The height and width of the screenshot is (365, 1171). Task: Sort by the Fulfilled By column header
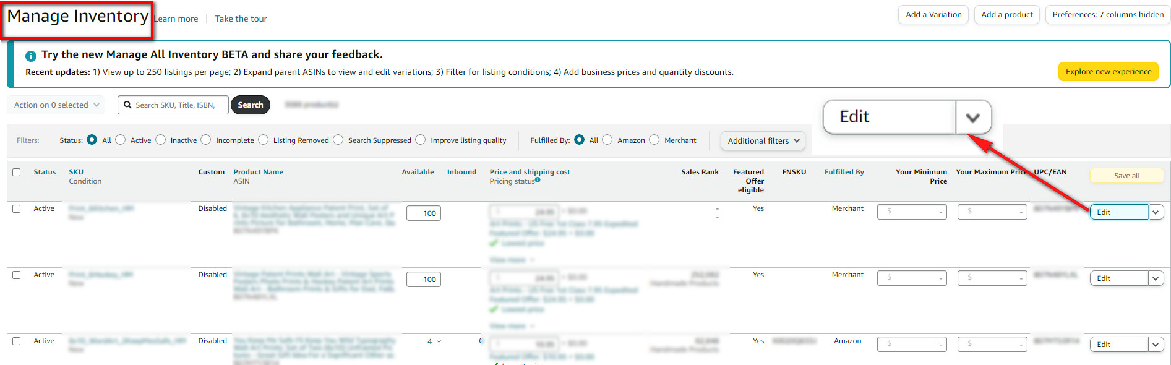coord(844,172)
